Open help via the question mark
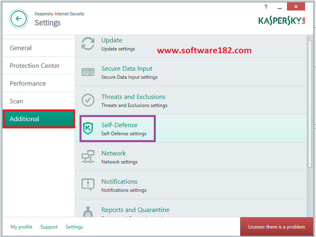Viewport: 316px width, 237px height. 266,7
